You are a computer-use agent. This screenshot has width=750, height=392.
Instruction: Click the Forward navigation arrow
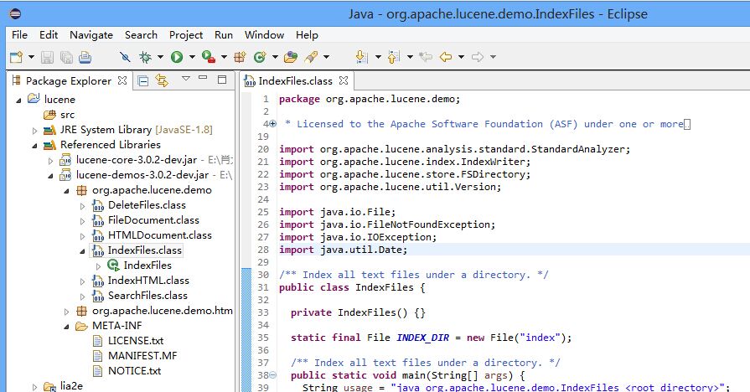pyautogui.click(x=478, y=57)
